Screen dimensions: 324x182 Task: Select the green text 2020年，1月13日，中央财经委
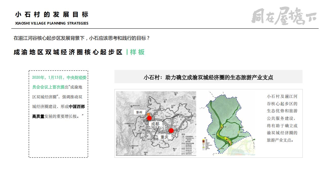(x=59, y=78)
